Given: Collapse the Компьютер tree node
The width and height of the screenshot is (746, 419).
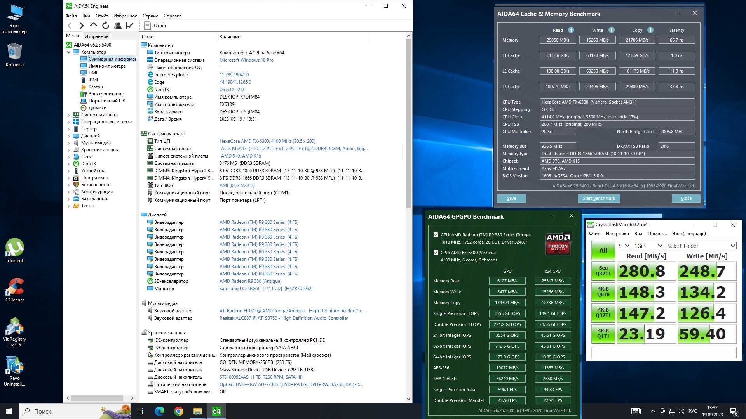Looking at the screenshot, I should coord(69,52).
